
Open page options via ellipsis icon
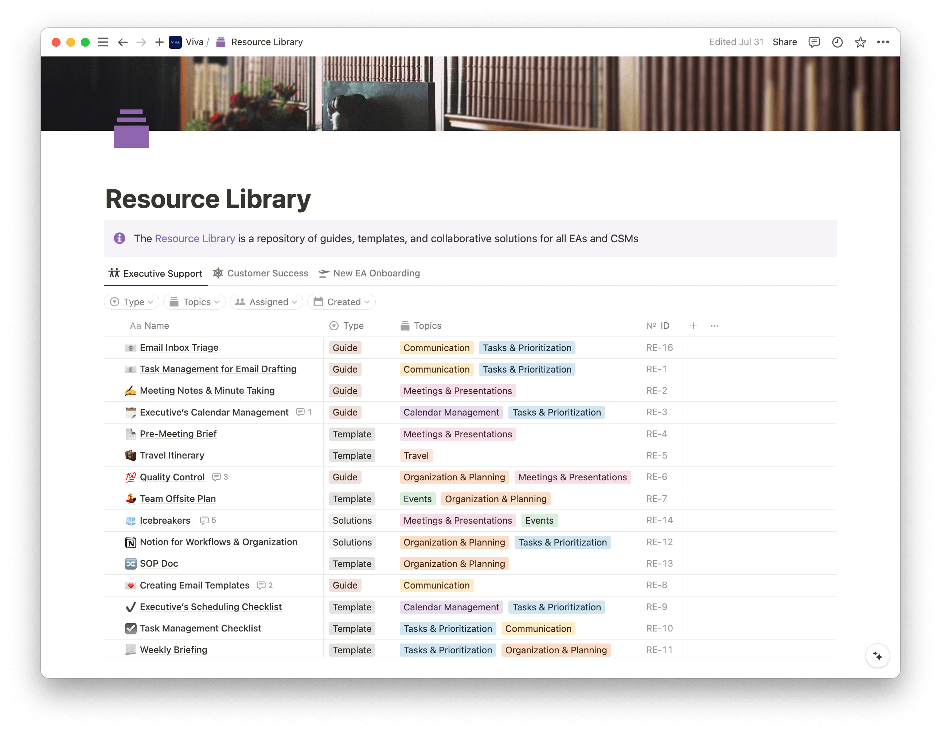[883, 42]
